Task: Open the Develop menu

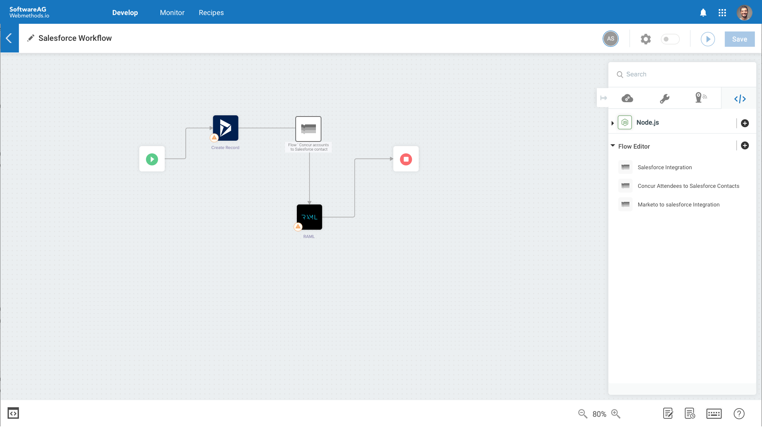Action: pos(125,13)
